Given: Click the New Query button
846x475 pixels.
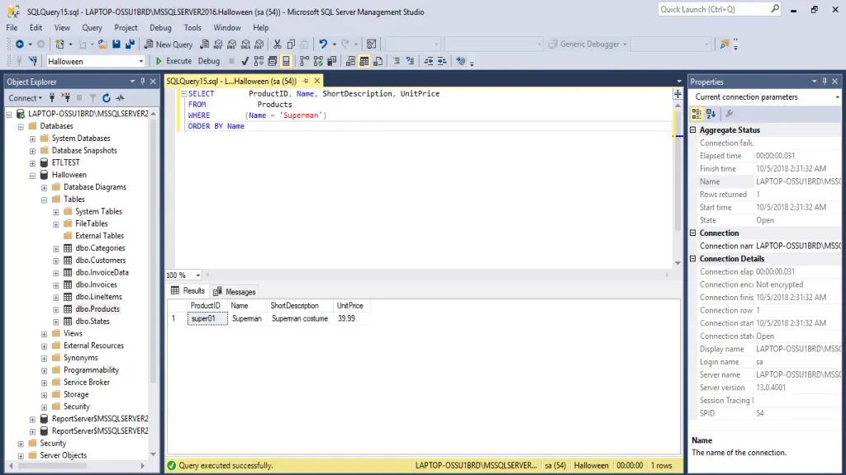Looking at the screenshot, I should [169, 45].
